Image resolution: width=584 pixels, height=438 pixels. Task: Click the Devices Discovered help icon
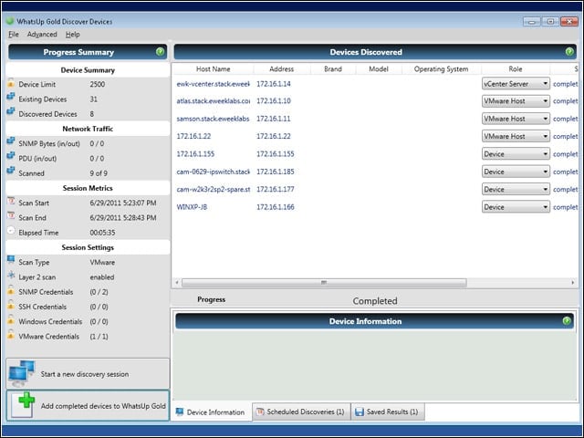click(x=569, y=52)
